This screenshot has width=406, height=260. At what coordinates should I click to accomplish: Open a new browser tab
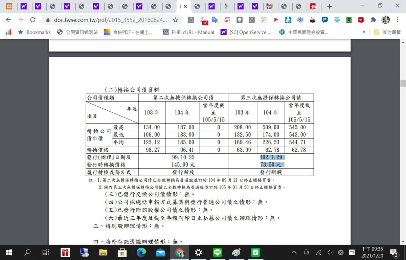tap(330, 6)
